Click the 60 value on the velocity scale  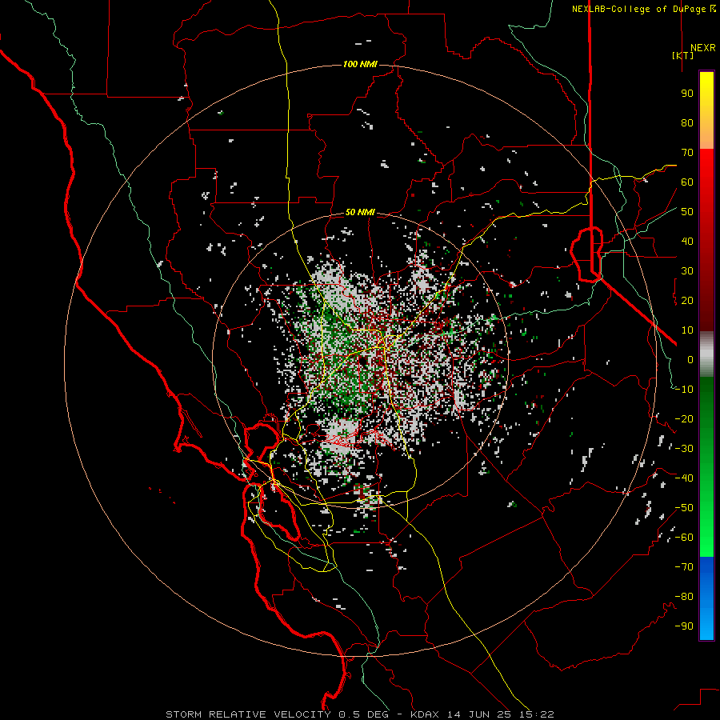pos(687,182)
